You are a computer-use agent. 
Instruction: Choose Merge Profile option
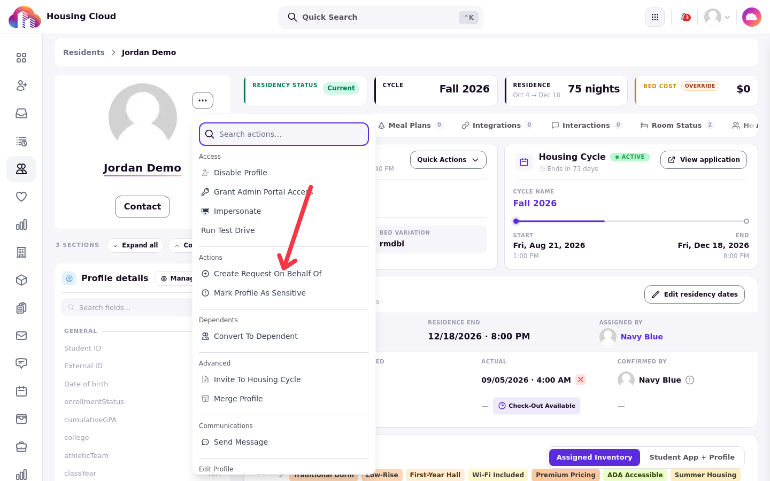point(284,399)
